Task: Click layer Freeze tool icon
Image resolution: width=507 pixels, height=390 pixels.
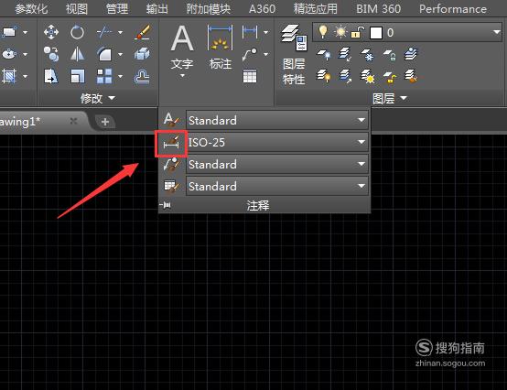Action: click(367, 54)
